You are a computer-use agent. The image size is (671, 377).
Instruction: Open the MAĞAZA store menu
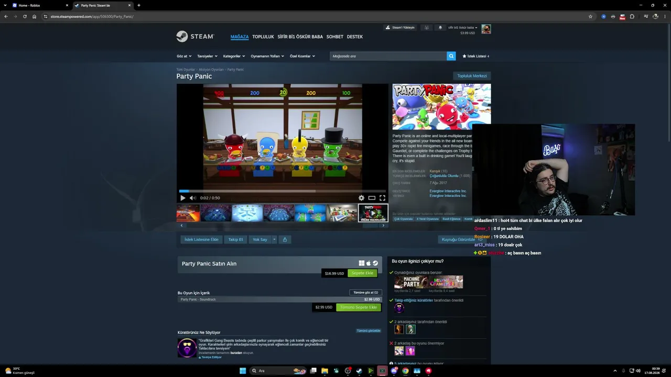point(240,37)
